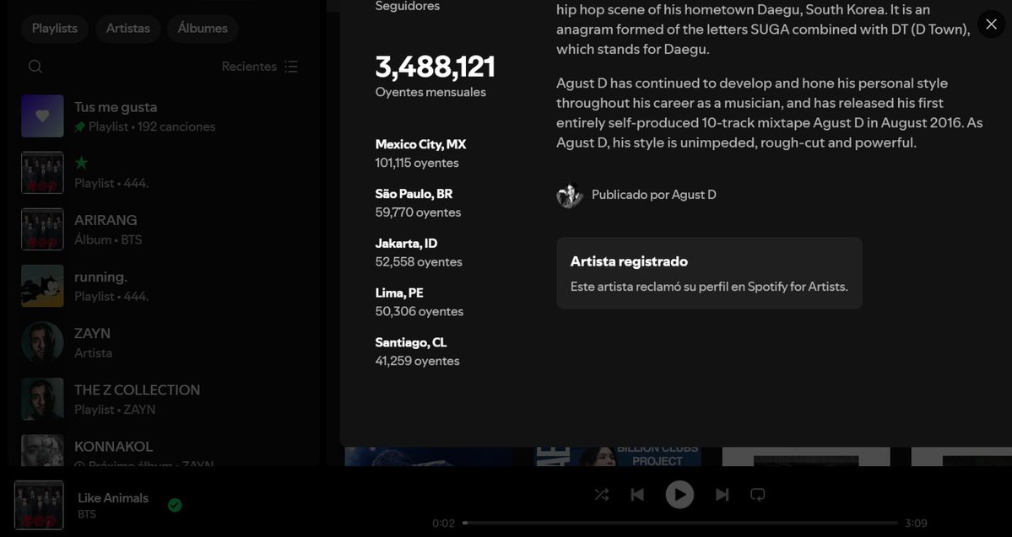Image resolution: width=1012 pixels, height=537 pixels.
Task: Click Publicado por Agust D avatar
Action: click(x=570, y=195)
